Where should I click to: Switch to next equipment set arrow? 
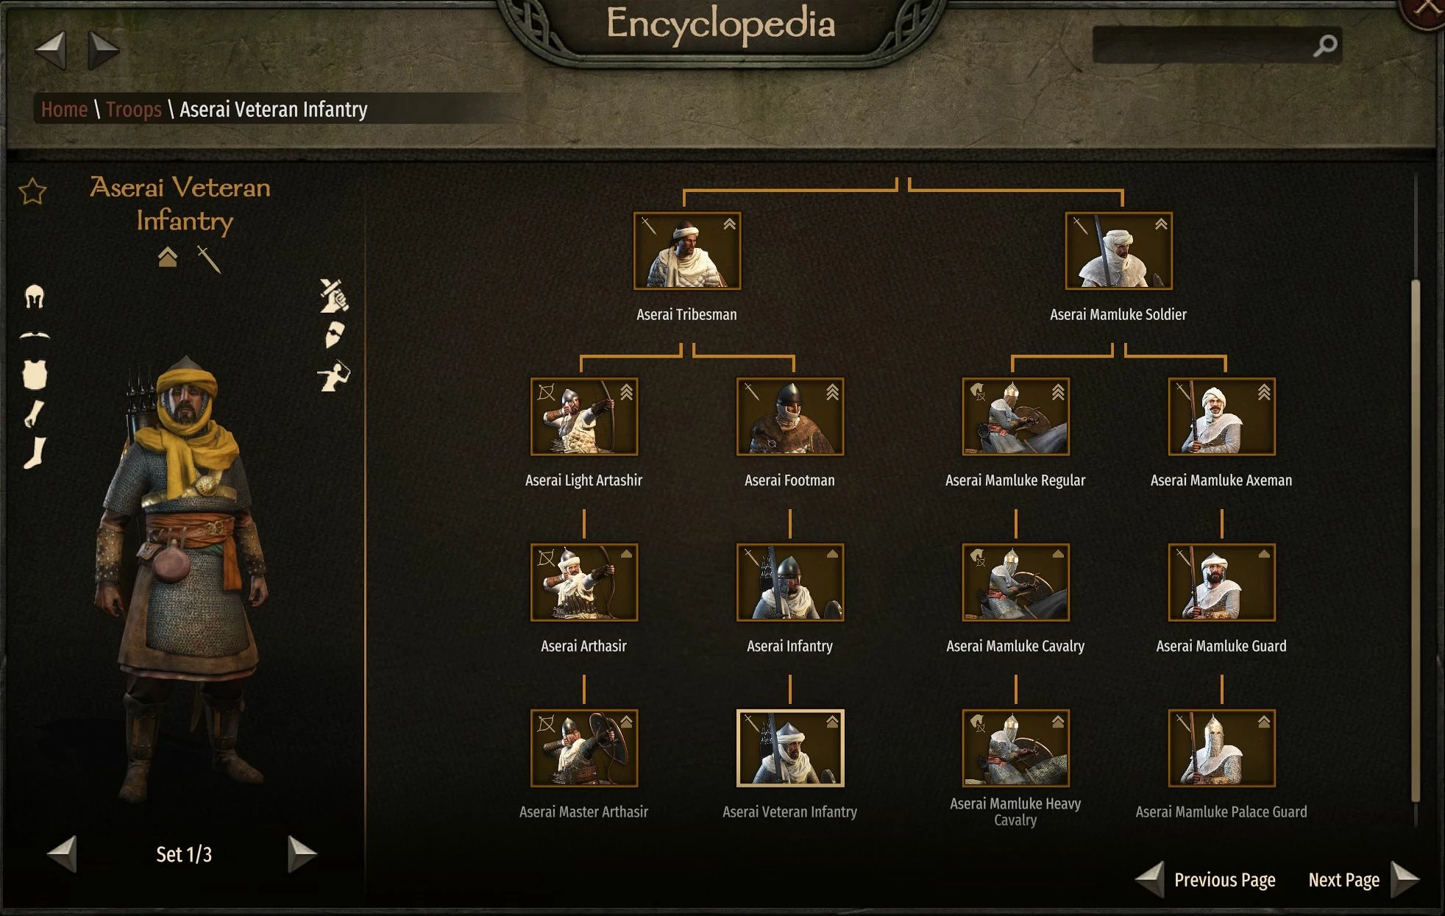coord(302,853)
